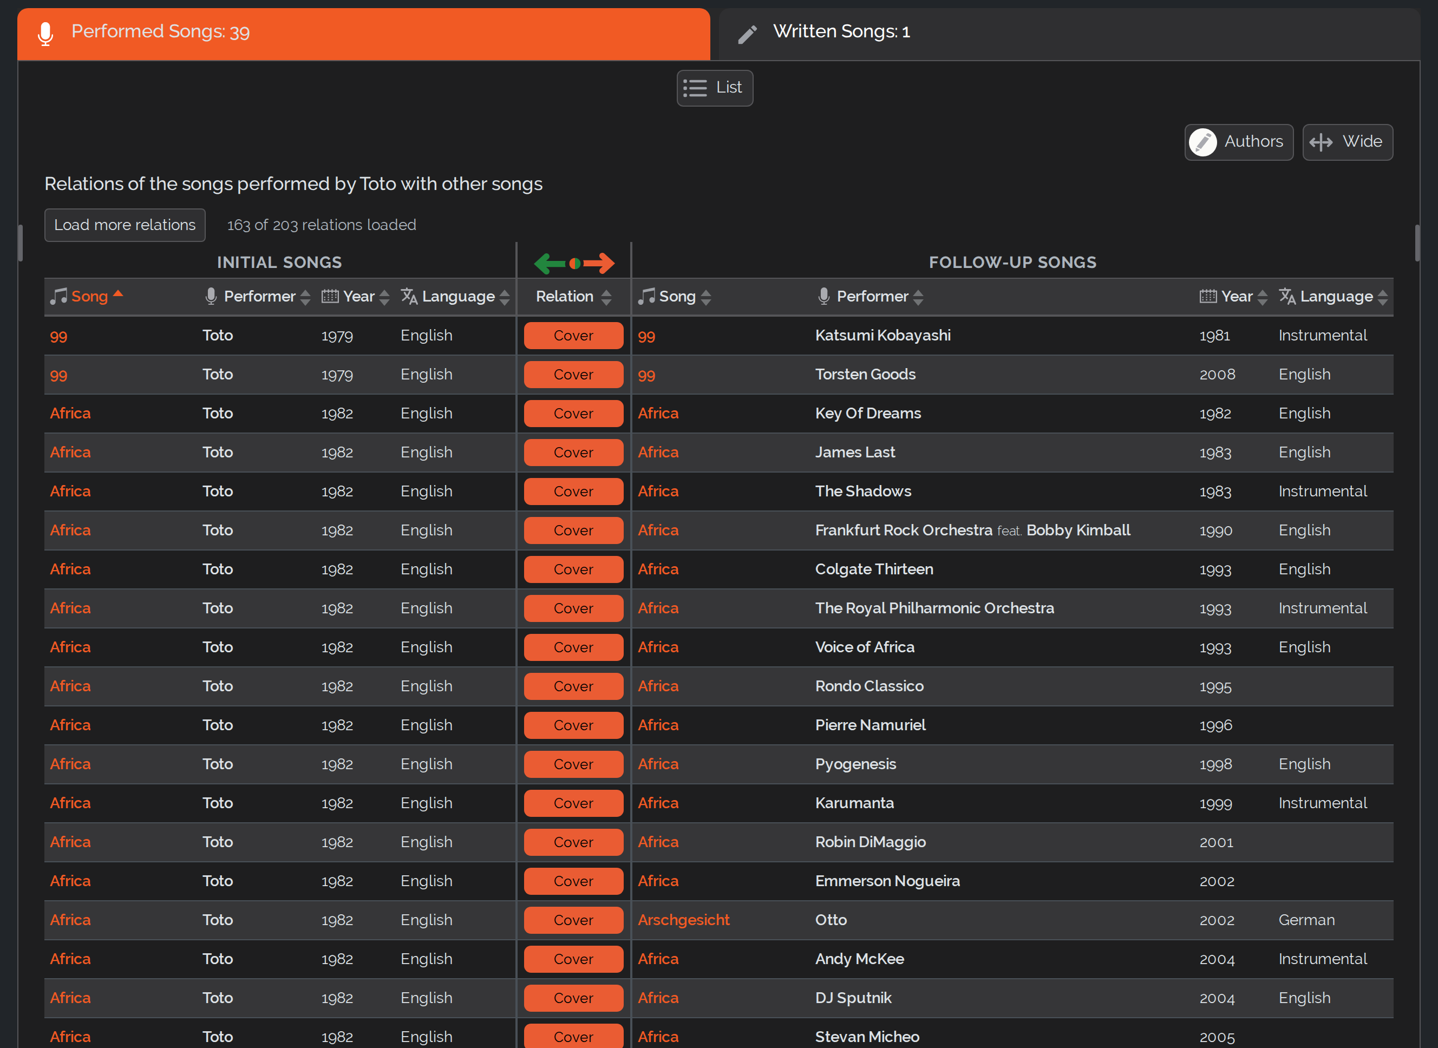Click the pencil icon on Written Songs tab

click(748, 34)
